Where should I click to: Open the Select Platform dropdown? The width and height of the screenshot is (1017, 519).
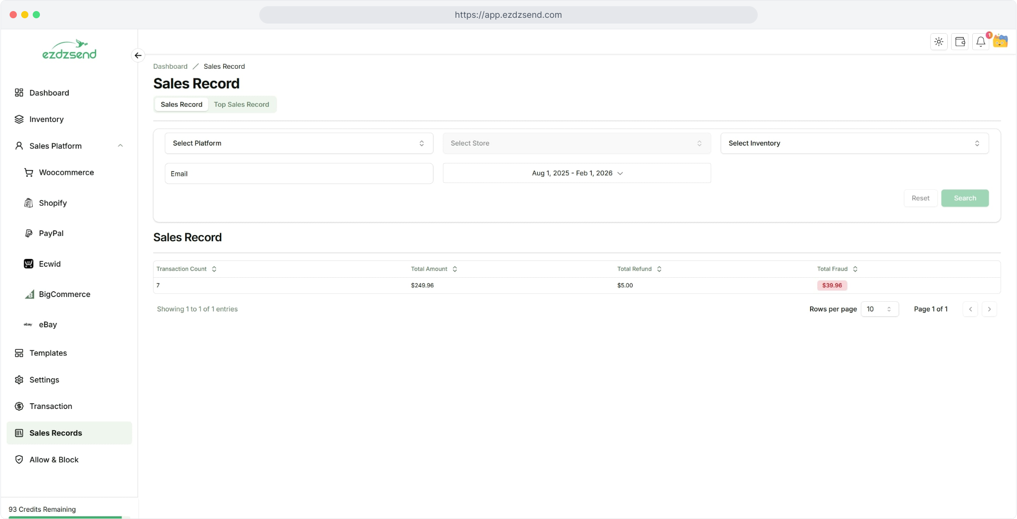[x=298, y=143]
